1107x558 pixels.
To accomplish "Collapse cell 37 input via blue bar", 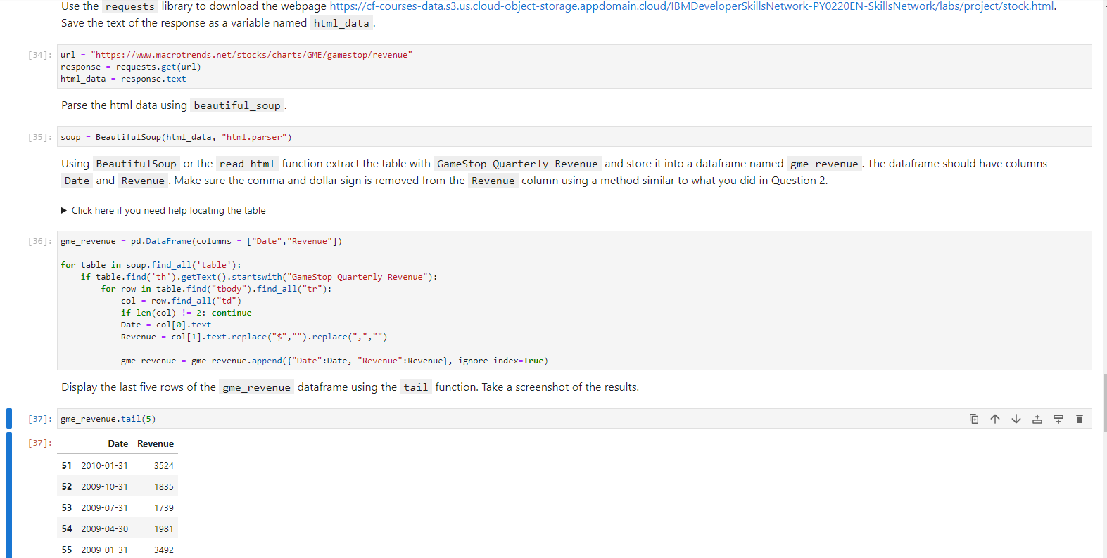I will tap(9, 419).
